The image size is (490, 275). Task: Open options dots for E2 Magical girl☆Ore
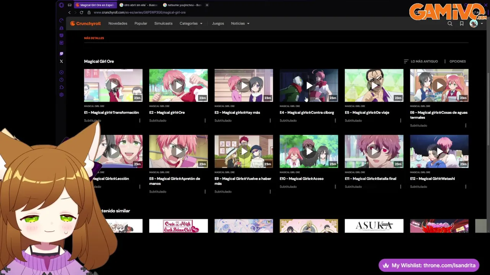coord(205,121)
